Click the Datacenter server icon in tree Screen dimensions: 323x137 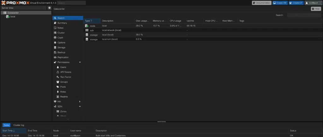pos(5,13)
